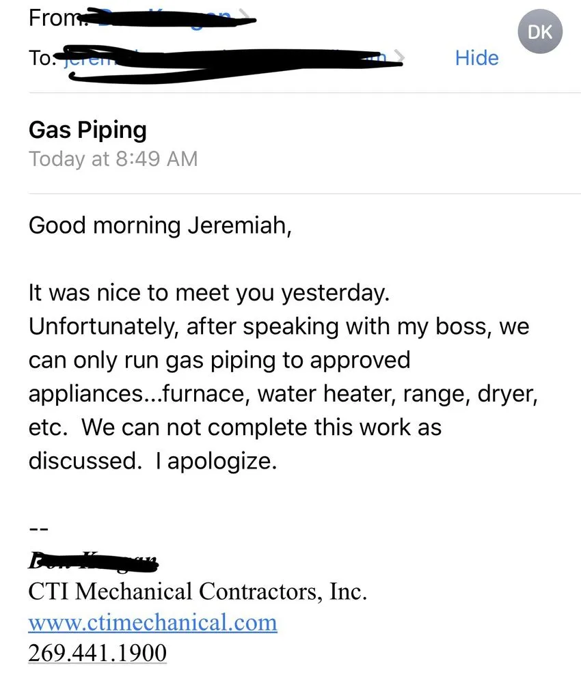This screenshot has height=683, width=581.
Task: Tap the CTI Mechanical Contractors signature line
Action: coord(198,591)
